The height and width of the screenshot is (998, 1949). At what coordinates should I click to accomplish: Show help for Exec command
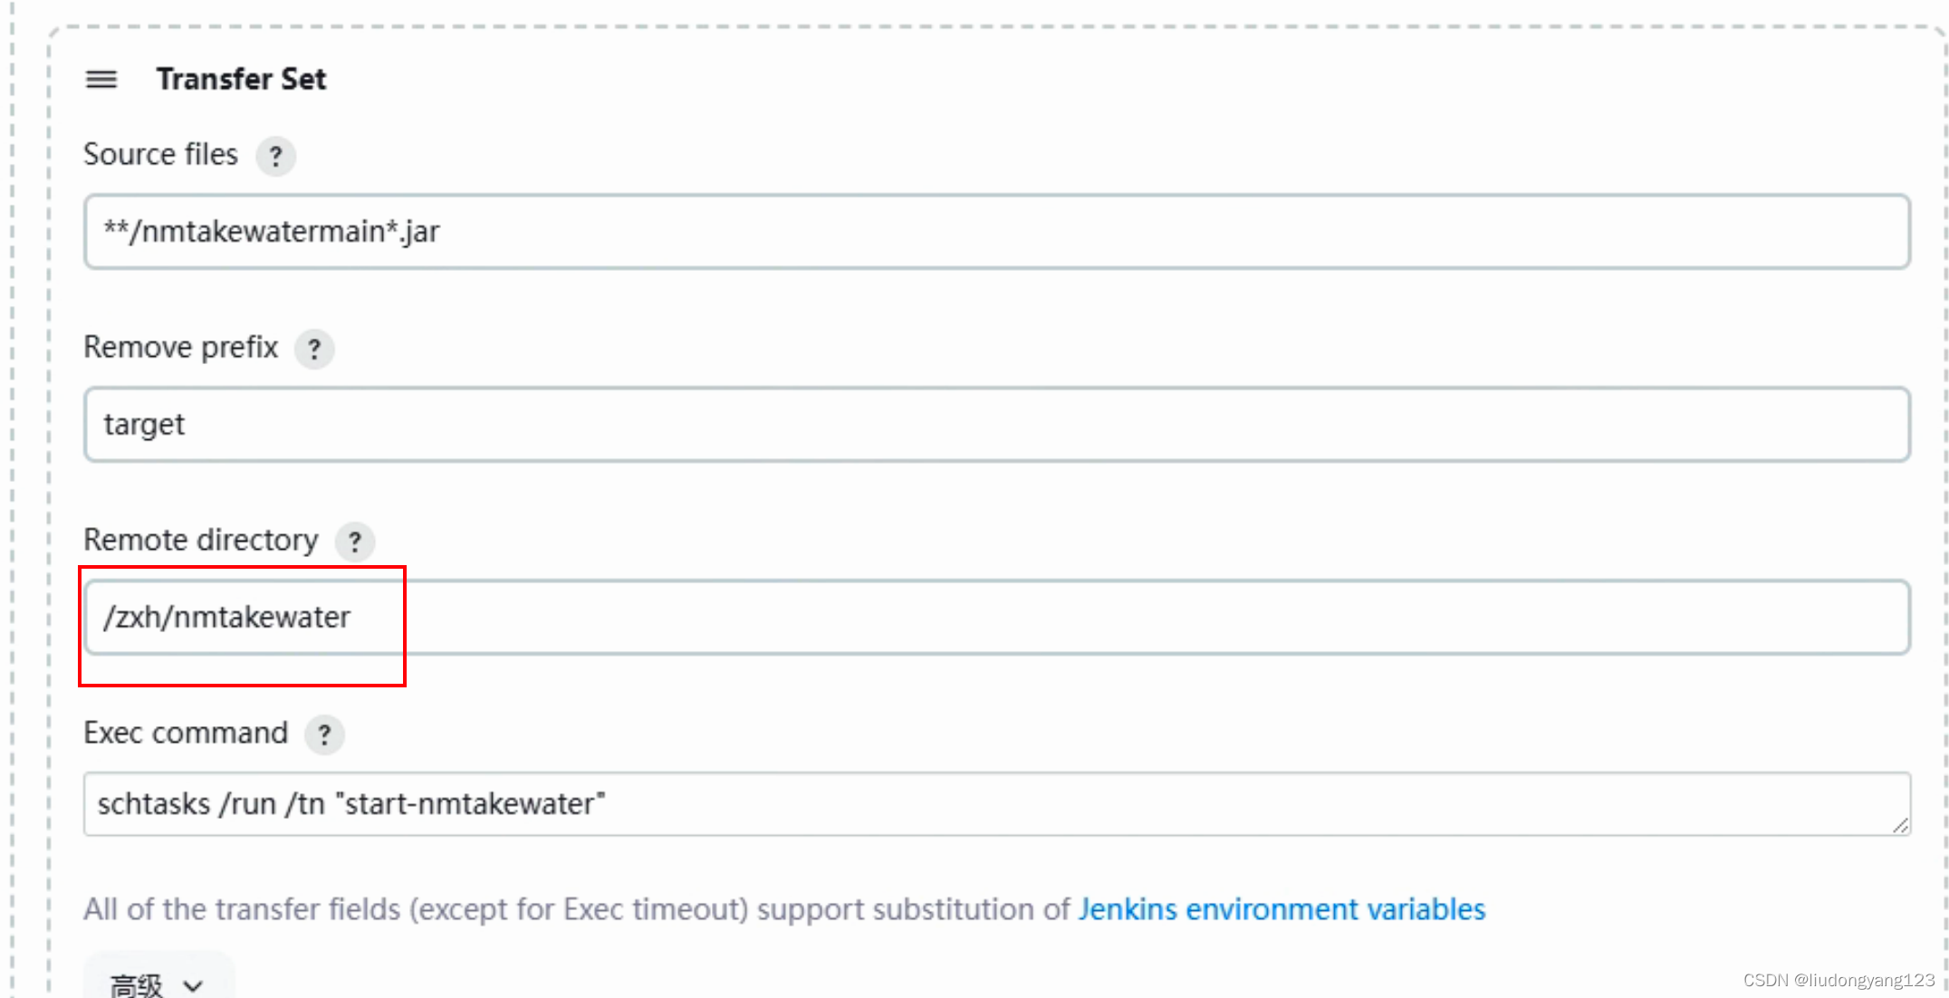pos(324,734)
